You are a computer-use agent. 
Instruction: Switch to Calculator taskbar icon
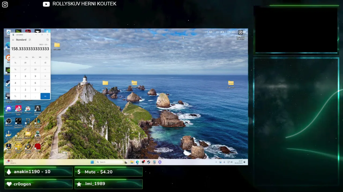154,162
